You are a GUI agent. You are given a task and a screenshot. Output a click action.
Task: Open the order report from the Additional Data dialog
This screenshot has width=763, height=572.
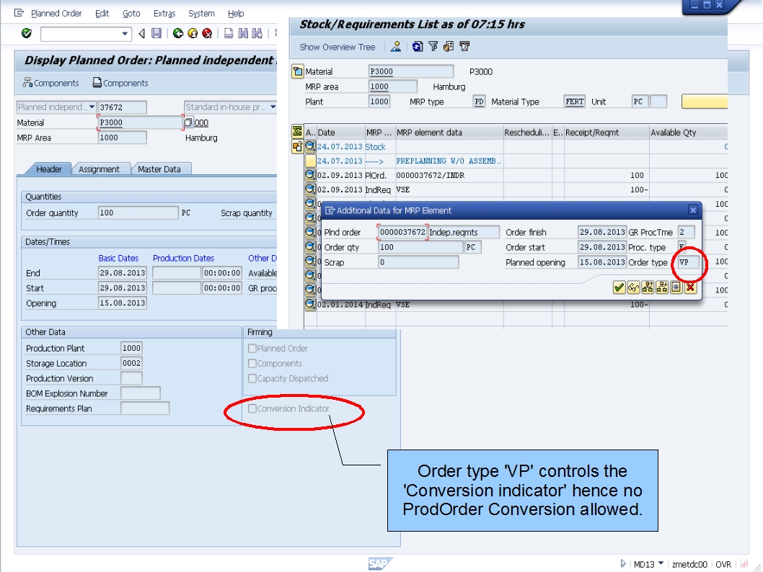(x=648, y=287)
